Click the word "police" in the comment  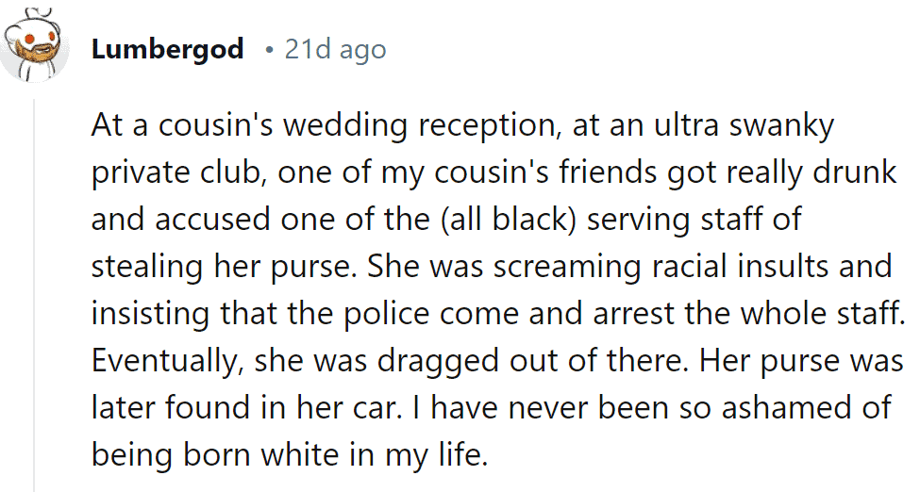pos(386,314)
